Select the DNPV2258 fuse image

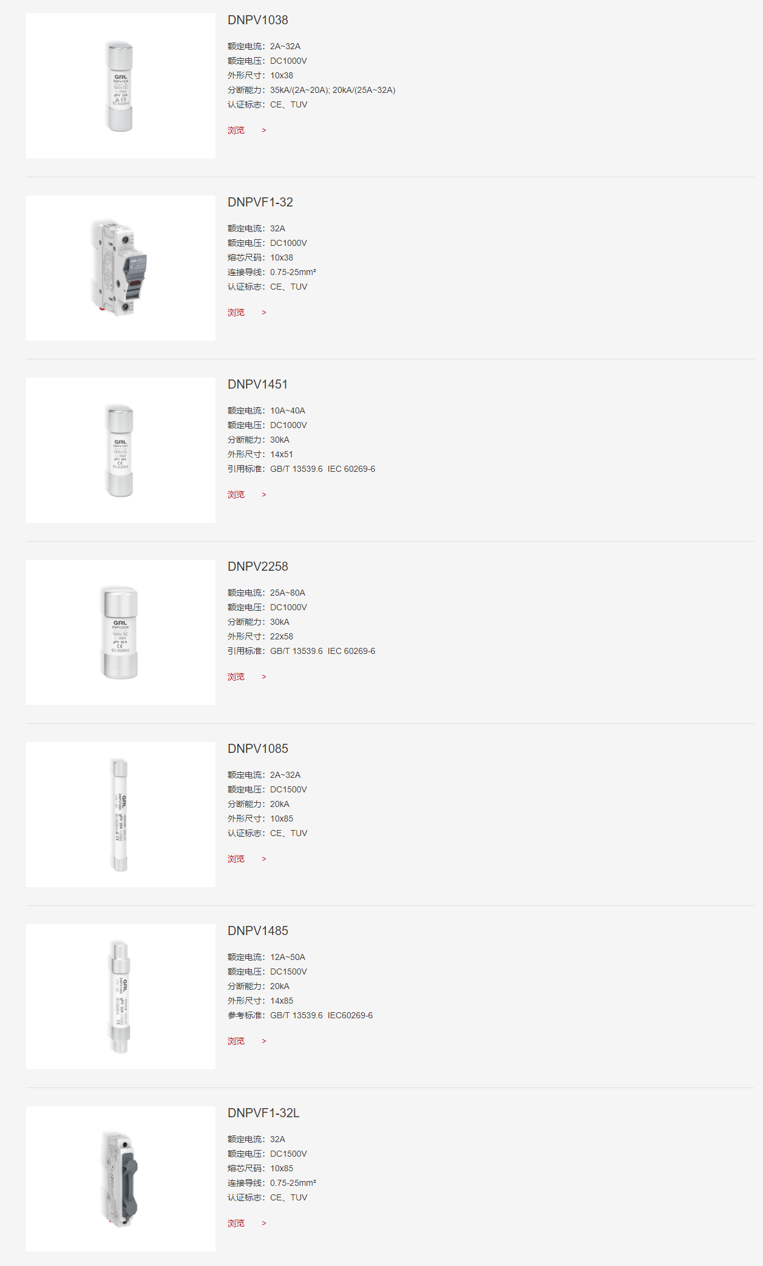point(120,632)
